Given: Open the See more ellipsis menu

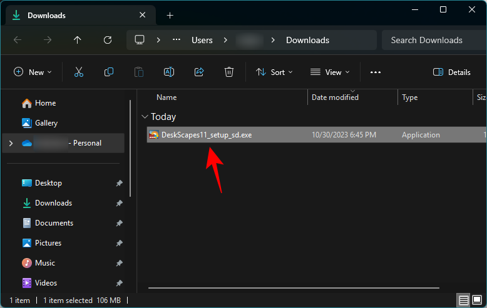Looking at the screenshot, I should click(x=376, y=72).
